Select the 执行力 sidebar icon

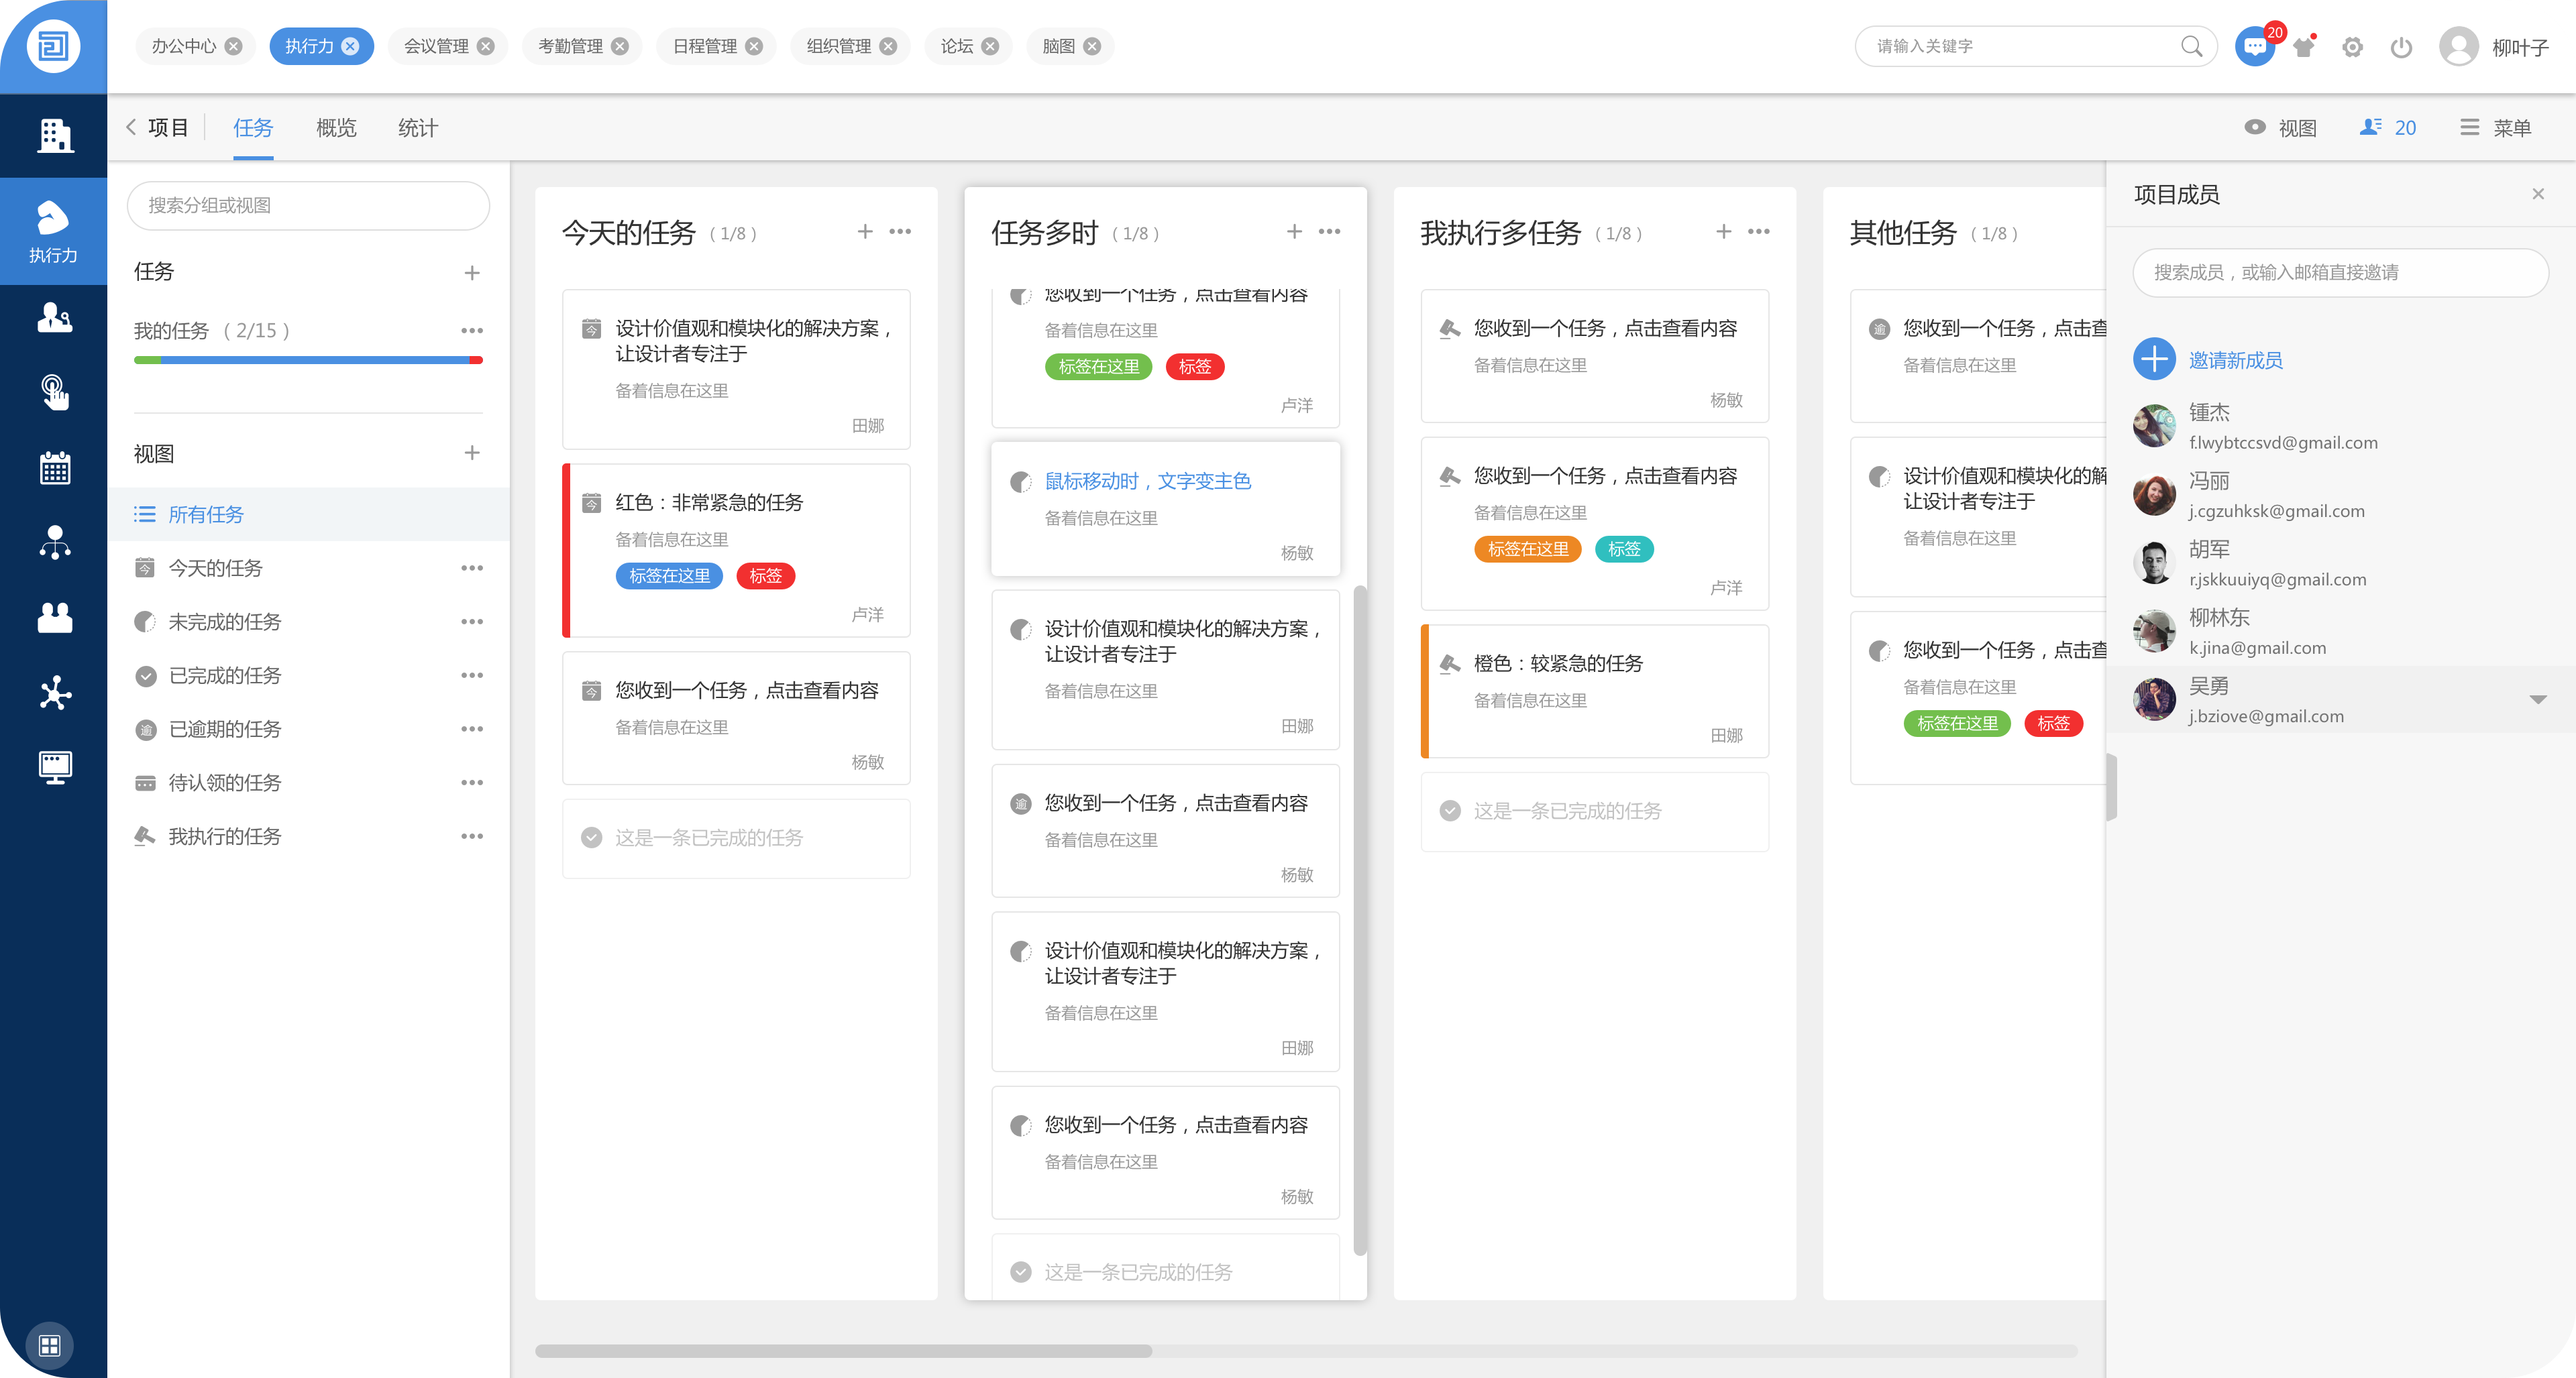[x=53, y=231]
